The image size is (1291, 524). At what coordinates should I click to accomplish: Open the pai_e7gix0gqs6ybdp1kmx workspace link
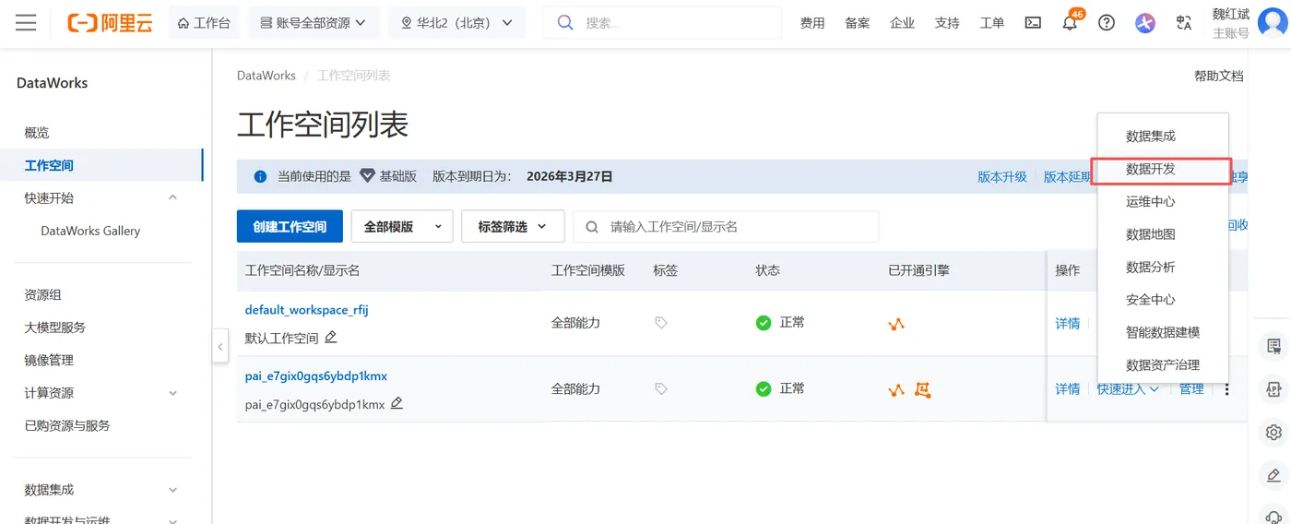click(316, 376)
